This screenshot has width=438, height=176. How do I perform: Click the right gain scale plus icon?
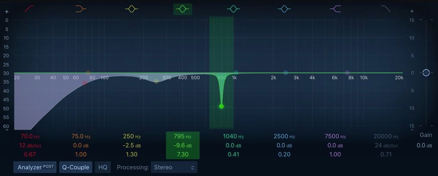[x=412, y=12]
